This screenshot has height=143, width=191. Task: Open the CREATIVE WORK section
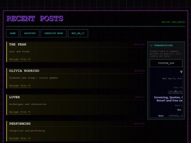pyautogui.click(x=54, y=33)
